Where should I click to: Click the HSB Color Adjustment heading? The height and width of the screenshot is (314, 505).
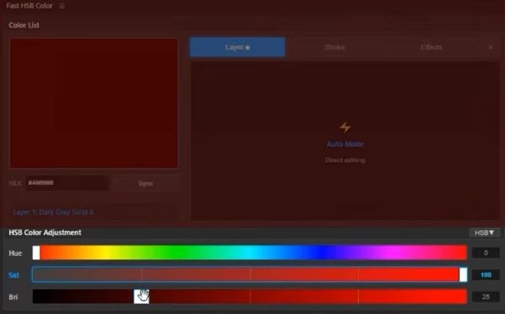click(x=45, y=232)
